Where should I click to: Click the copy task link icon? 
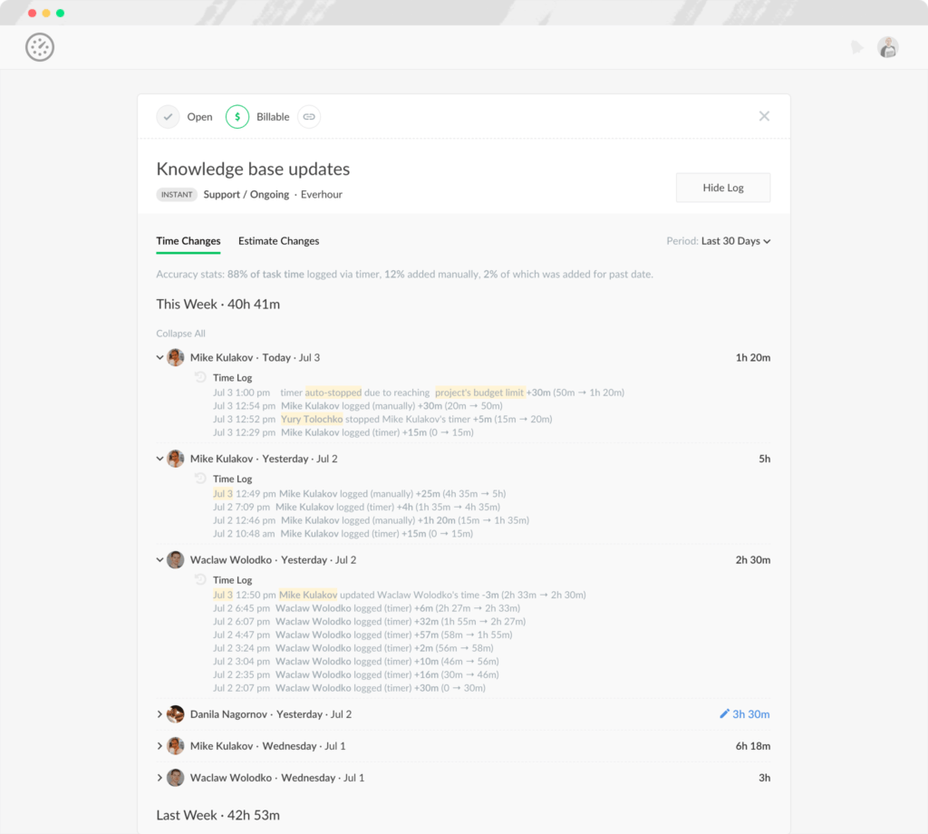click(308, 116)
